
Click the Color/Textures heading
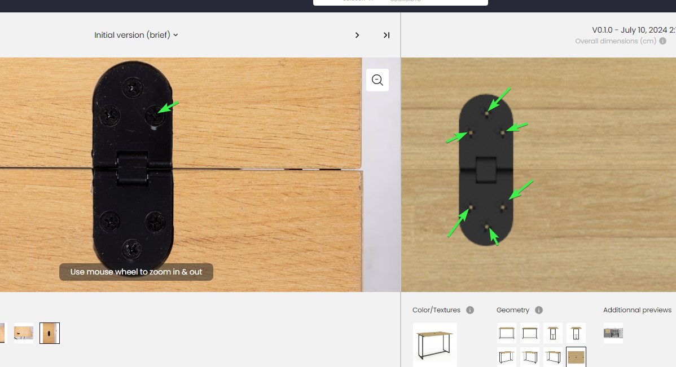click(436, 310)
